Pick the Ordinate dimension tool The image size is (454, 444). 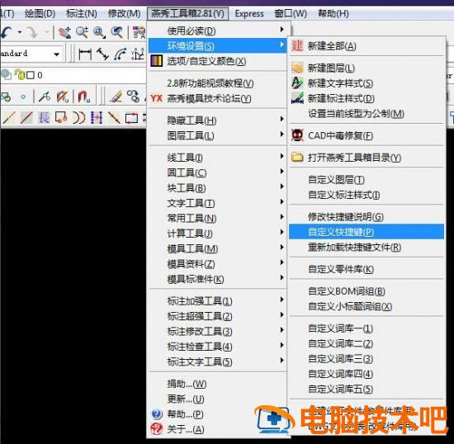coord(138,54)
